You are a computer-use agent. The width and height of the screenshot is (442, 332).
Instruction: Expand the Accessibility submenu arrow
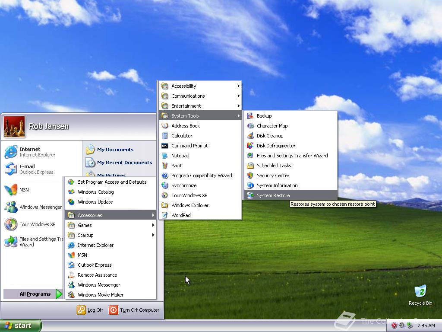pos(238,86)
